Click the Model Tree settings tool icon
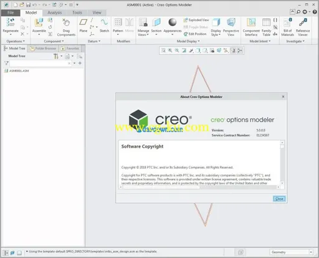This screenshot has height=258, width=319. (x=56, y=56)
